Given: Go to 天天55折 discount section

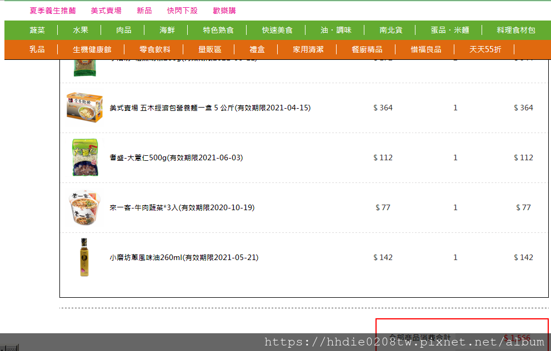Looking at the screenshot, I should 485,49.
